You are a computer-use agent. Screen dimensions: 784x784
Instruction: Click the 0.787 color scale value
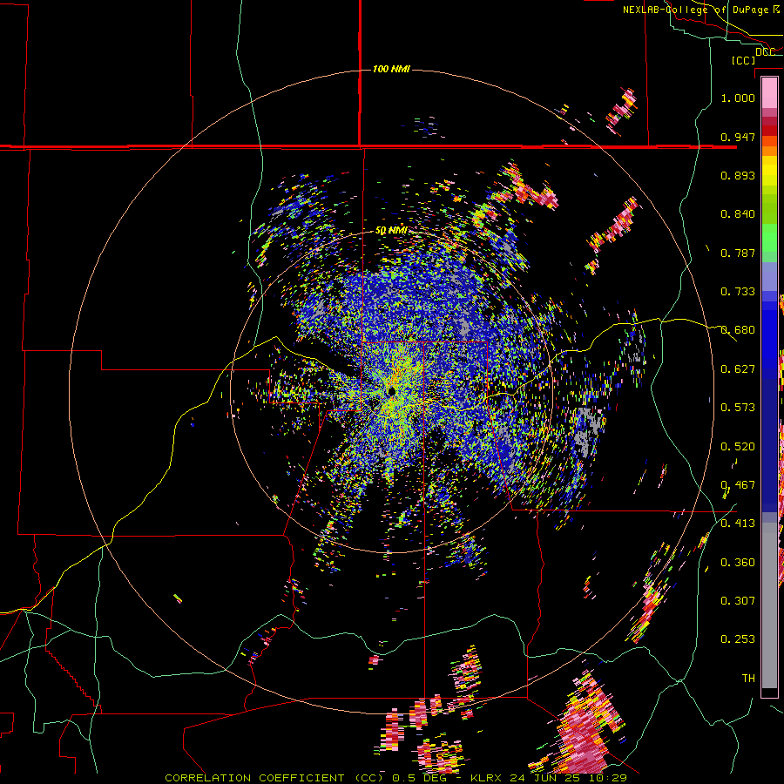click(x=738, y=253)
